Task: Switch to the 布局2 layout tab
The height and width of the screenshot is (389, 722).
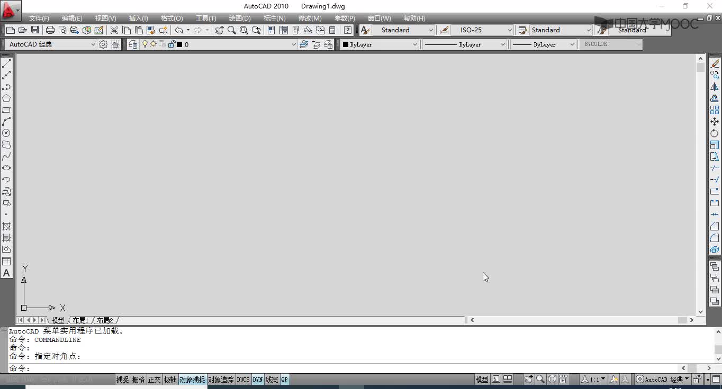Action: pos(105,320)
